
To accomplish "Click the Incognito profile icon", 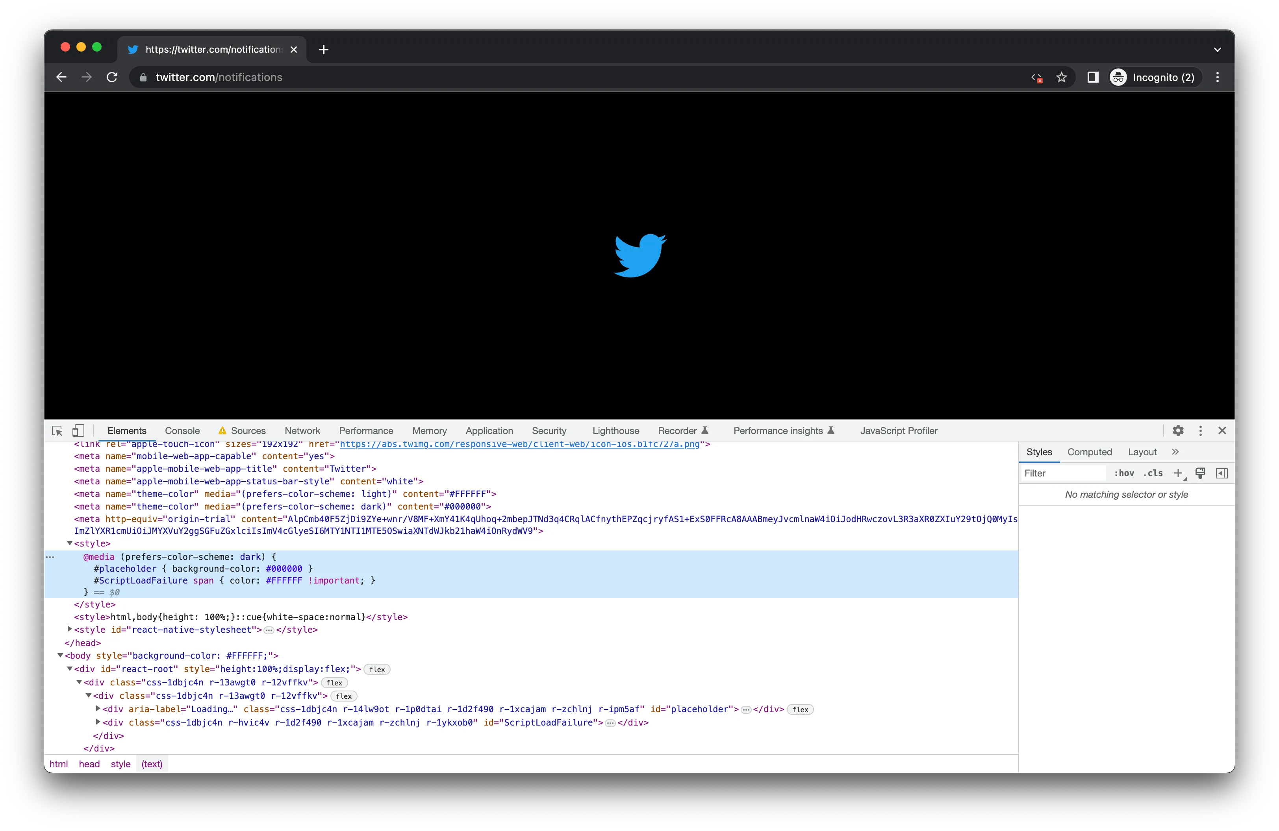I will (x=1118, y=77).
